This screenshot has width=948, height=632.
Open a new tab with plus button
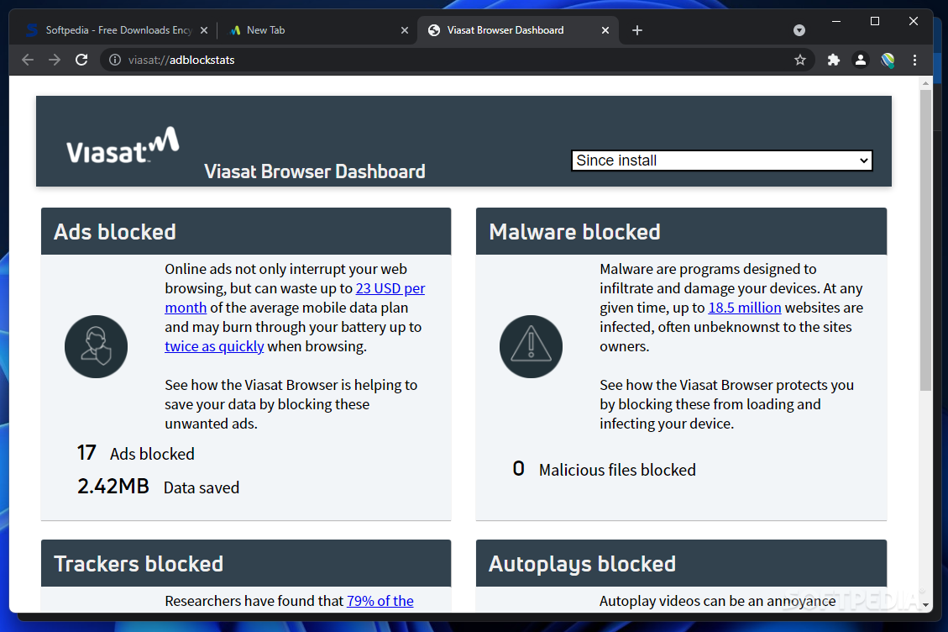[x=637, y=30]
